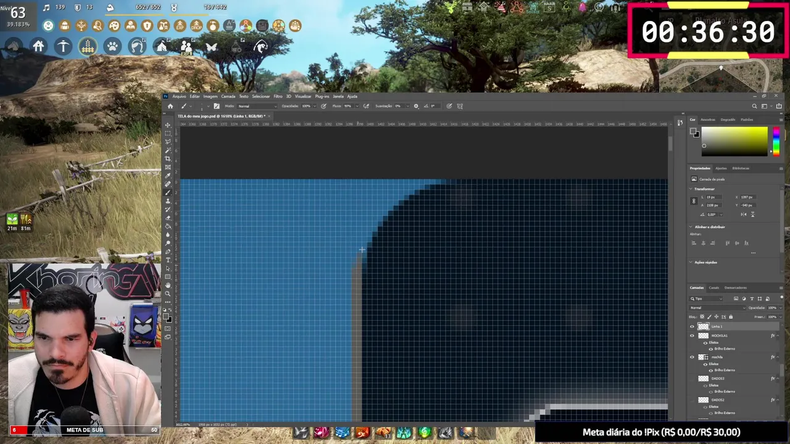Select the Rectangular Marquee tool
This screenshot has width=790, height=444.
168,133
